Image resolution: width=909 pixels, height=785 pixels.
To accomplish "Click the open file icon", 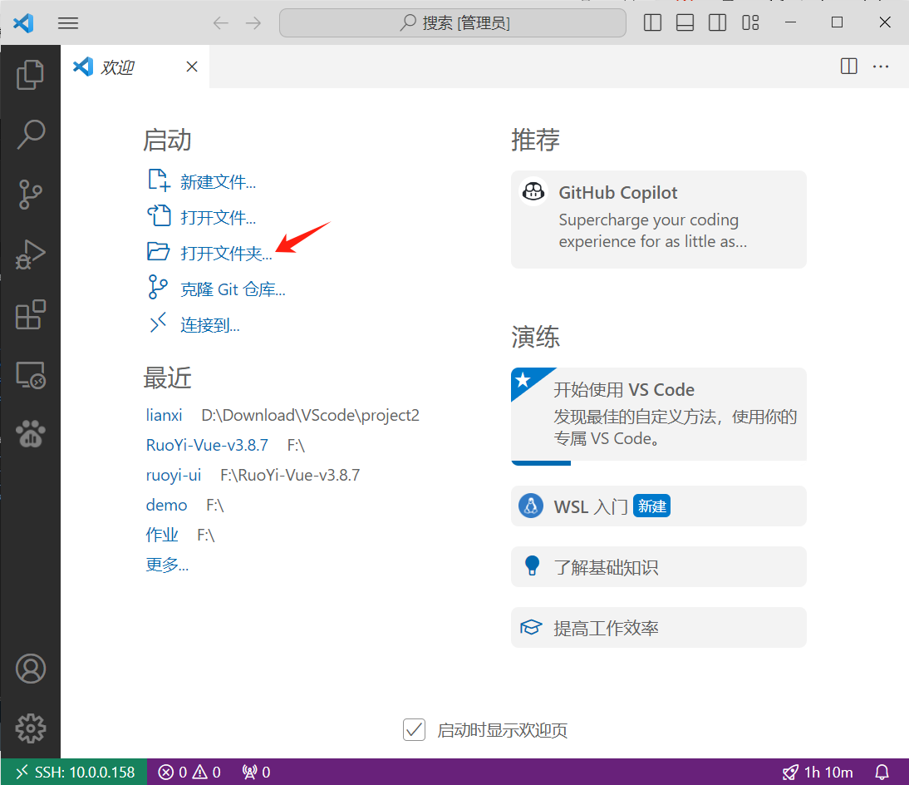I will [159, 216].
